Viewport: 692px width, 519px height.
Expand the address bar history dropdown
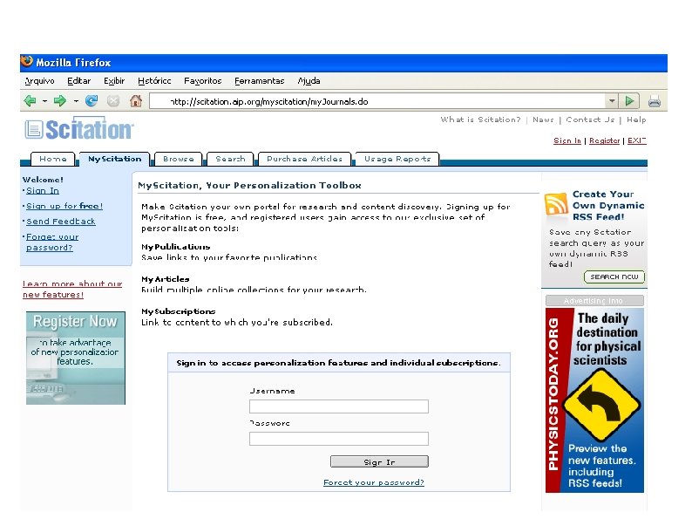[612, 101]
